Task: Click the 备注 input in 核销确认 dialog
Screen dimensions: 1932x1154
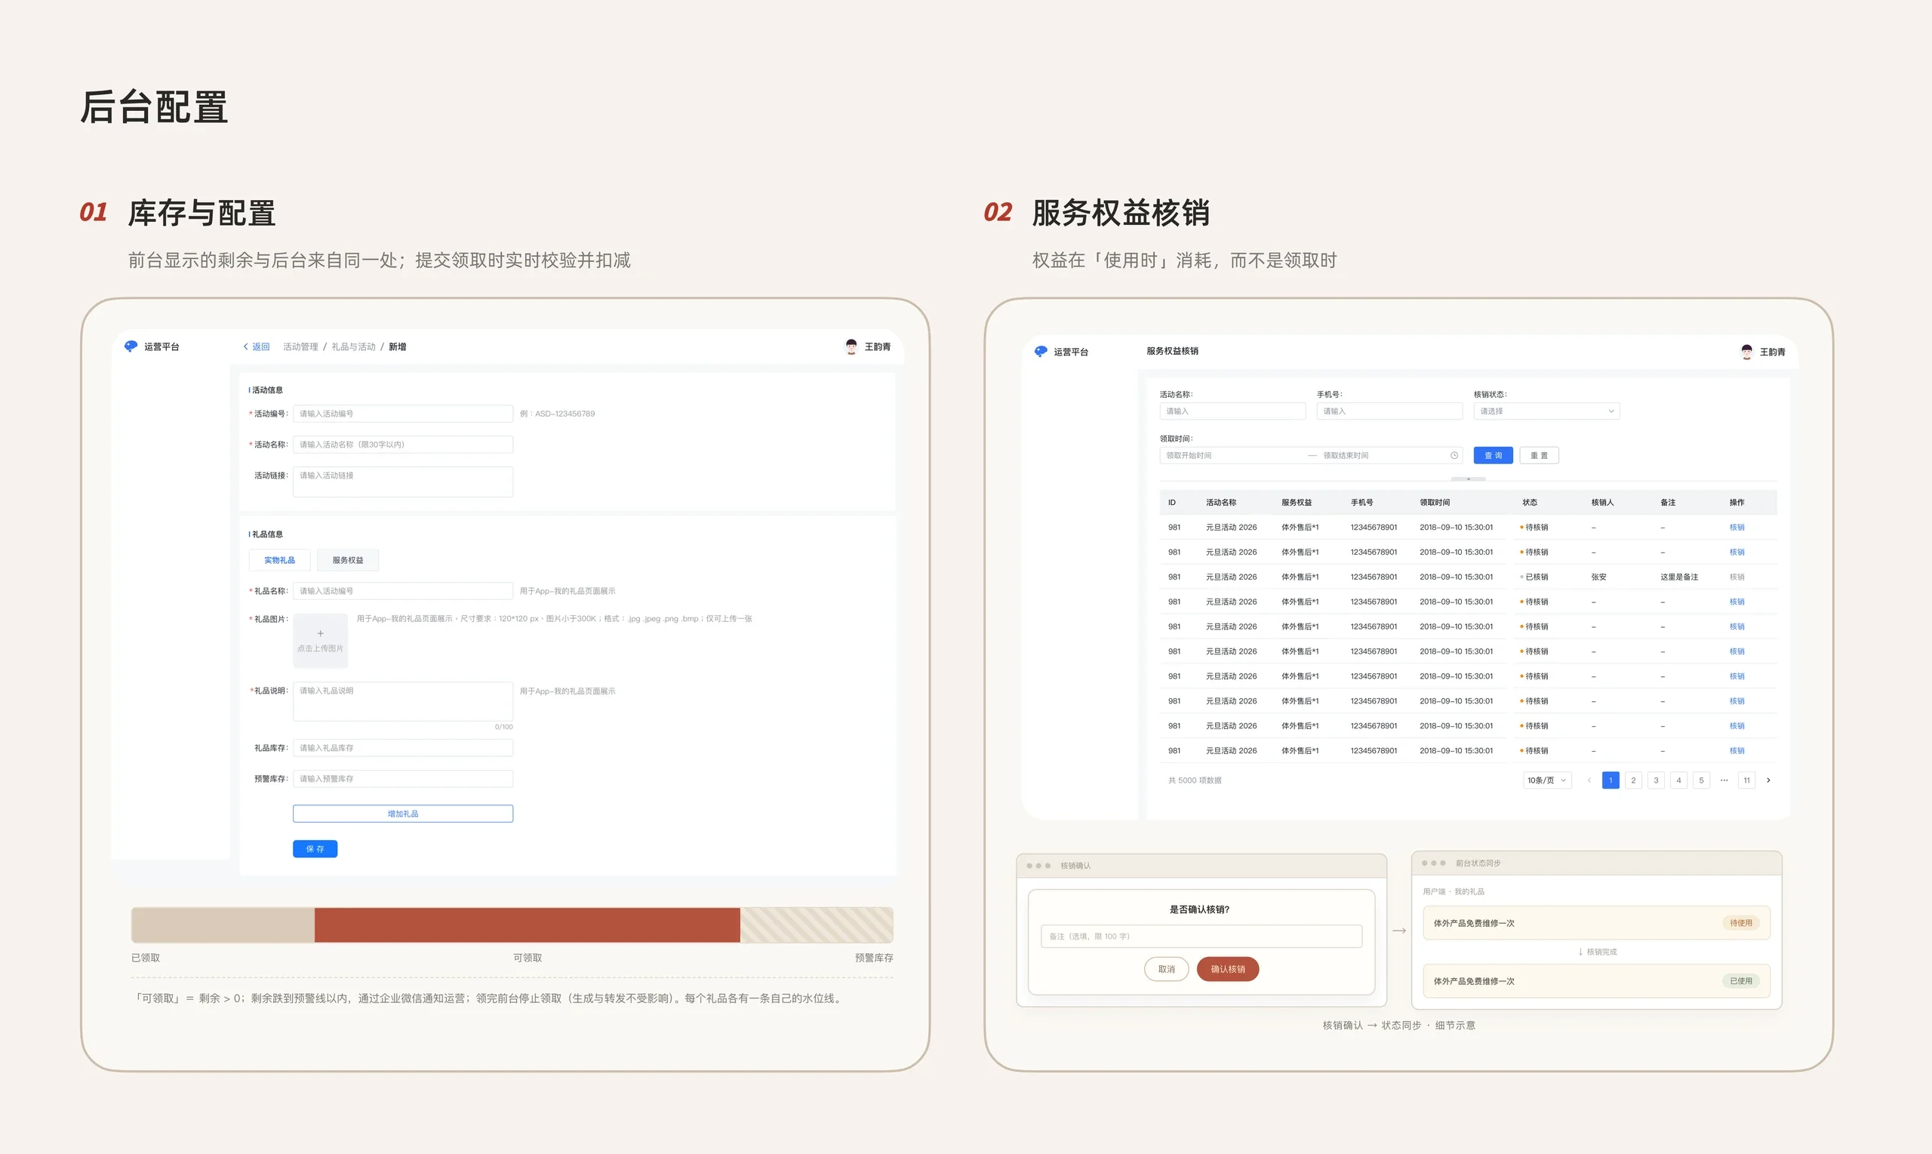Action: [1201, 937]
